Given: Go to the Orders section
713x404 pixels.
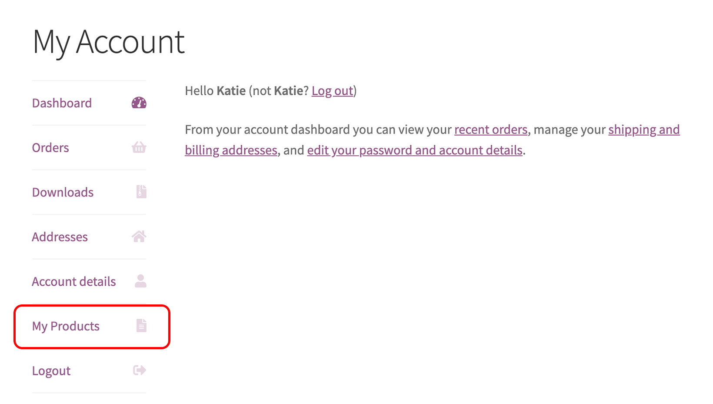Looking at the screenshot, I should (50, 148).
